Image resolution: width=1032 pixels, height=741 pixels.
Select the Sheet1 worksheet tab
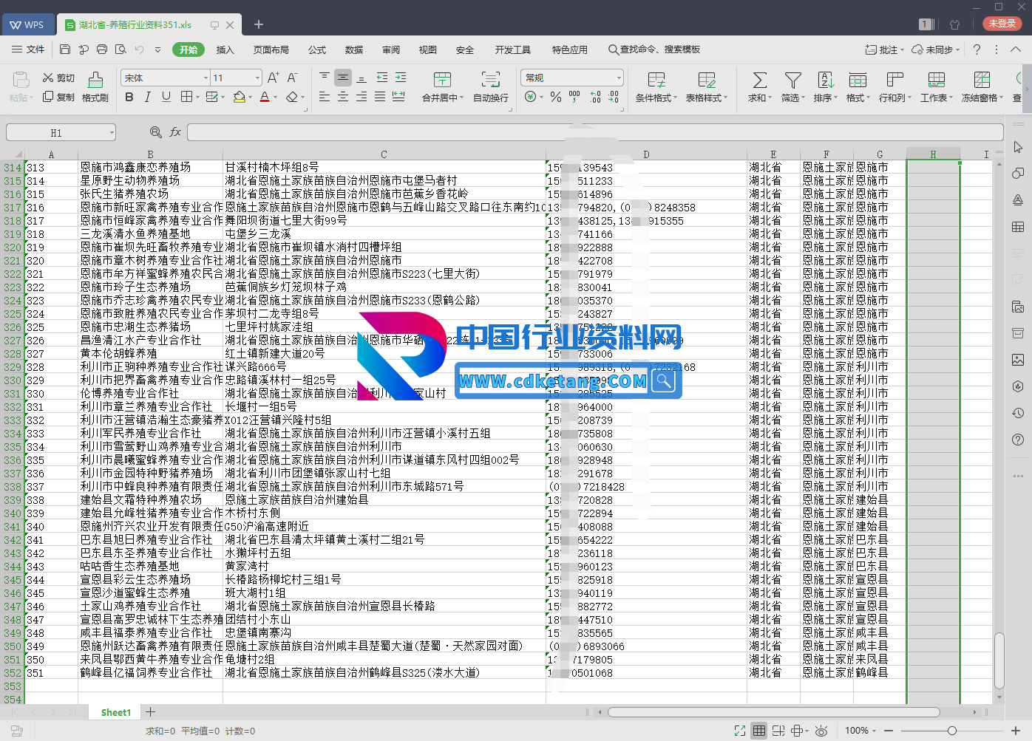[x=115, y=712]
